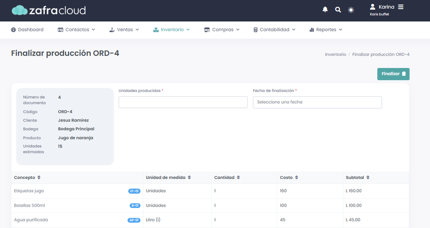Focus the Unidades producidas input field
This screenshot has width=430, height=228.
click(183, 102)
